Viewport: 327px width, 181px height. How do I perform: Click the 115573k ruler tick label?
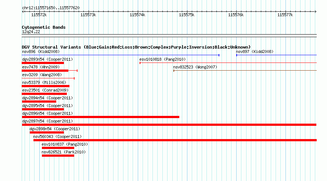coord(88,15)
